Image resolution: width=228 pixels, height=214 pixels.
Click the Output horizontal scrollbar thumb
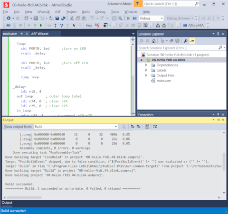coord(24,197)
